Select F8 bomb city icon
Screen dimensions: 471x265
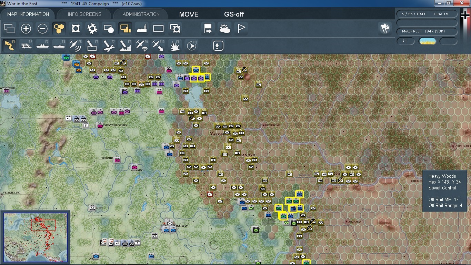tap(125, 45)
